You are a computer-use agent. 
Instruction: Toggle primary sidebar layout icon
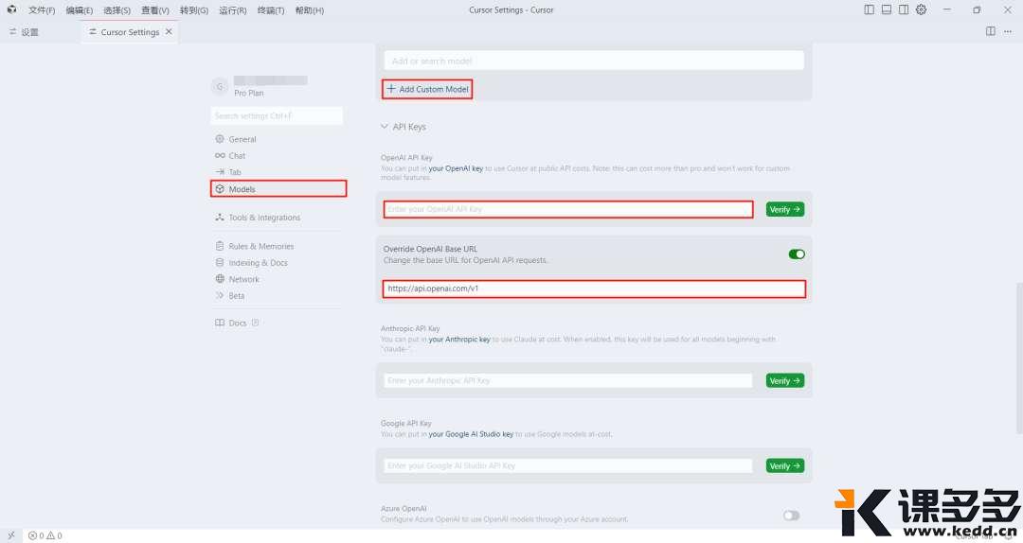(869, 9)
